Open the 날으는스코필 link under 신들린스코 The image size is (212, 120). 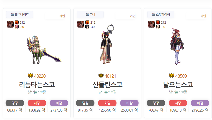[x=108, y=92]
